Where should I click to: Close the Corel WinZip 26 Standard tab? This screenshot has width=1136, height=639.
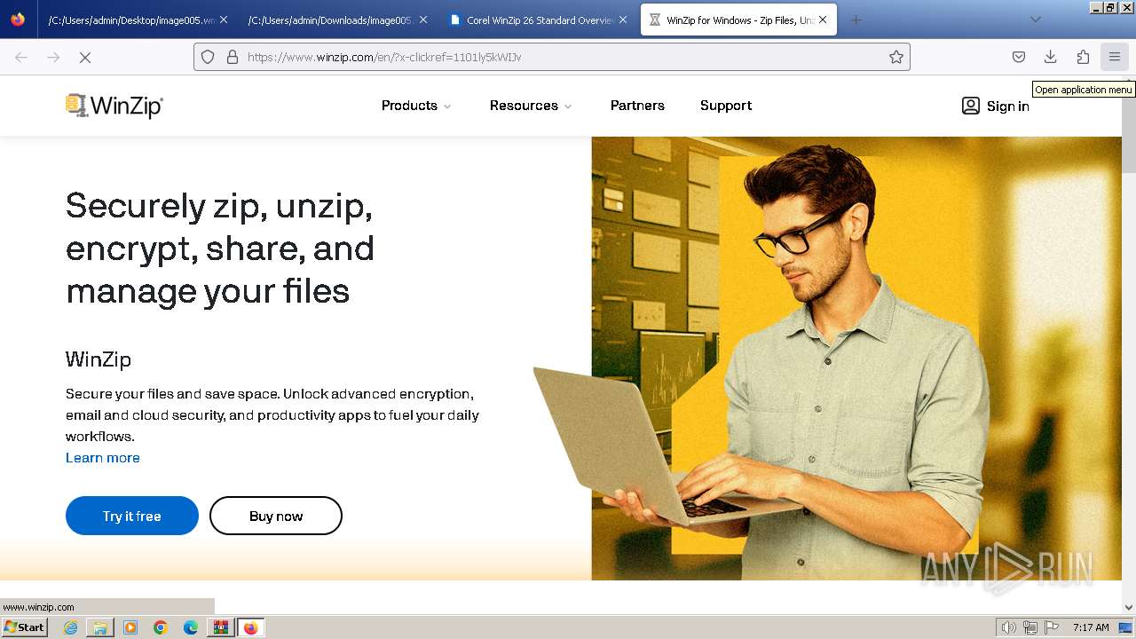pos(623,20)
